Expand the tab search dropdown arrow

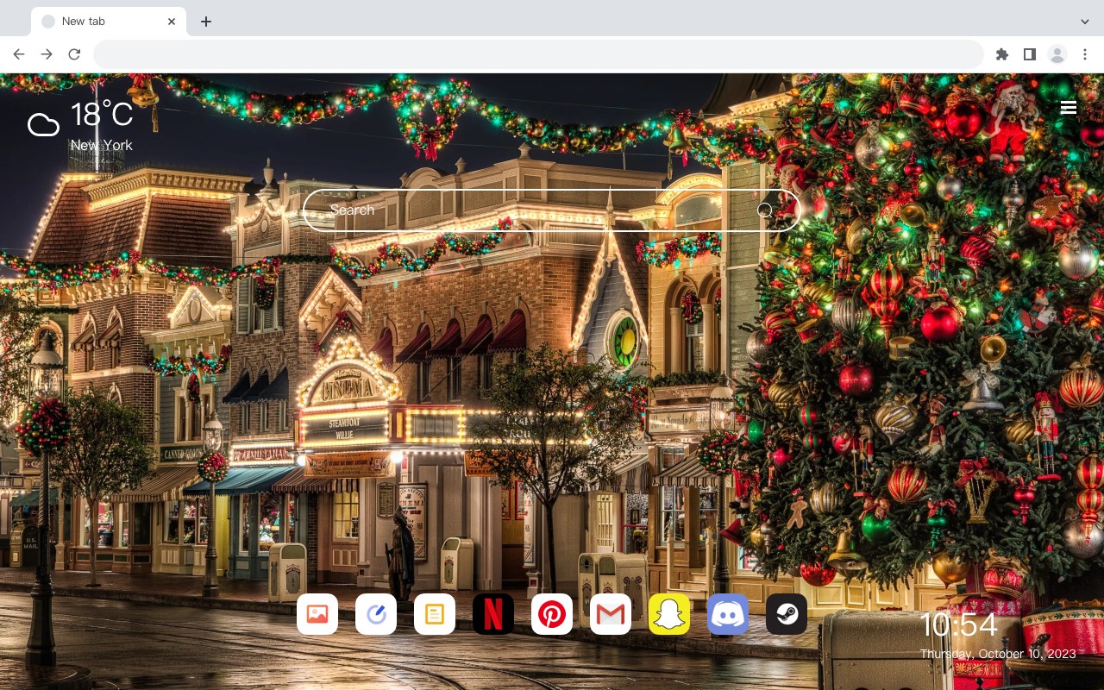click(x=1085, y=22)
